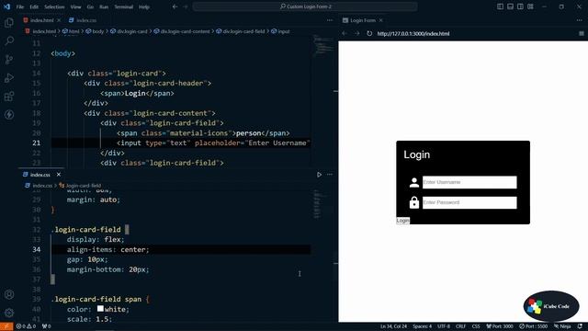Viewport: 588px width, 331px height.
Task: Expand the div.login-card-field breadcrumb segment
Action: (x=241, y=31)
